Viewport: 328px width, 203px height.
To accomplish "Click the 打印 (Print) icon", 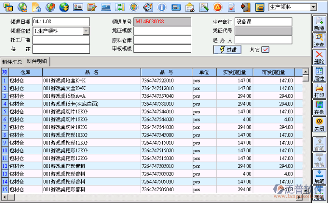I will 319,91.
